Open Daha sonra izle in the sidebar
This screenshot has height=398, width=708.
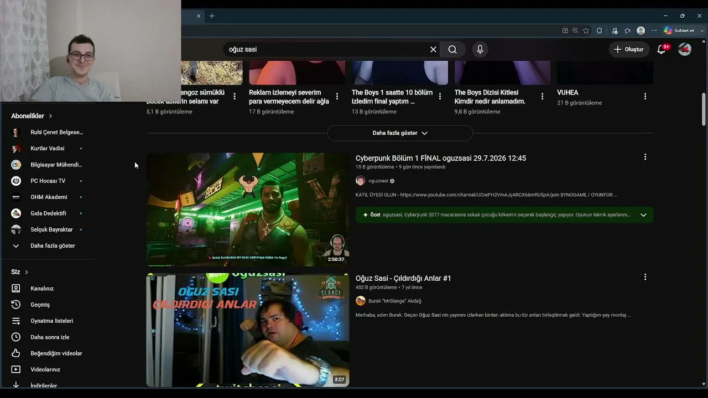49,337
